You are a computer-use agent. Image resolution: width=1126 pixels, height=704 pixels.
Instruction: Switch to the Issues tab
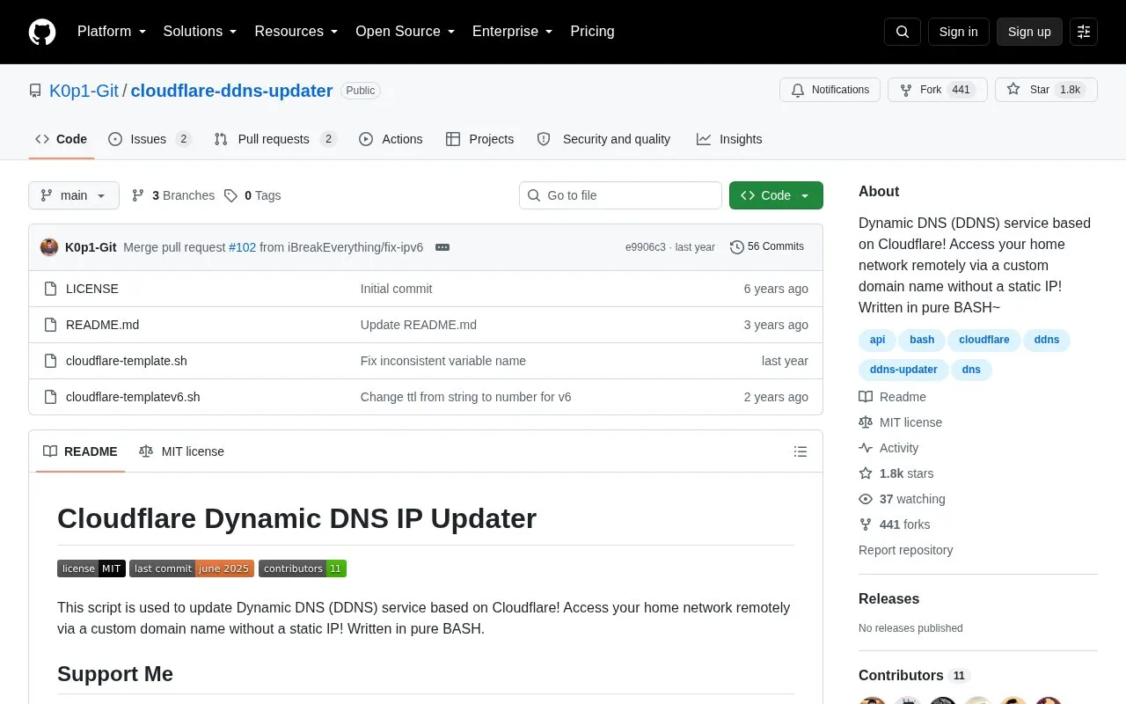[150, 139]
